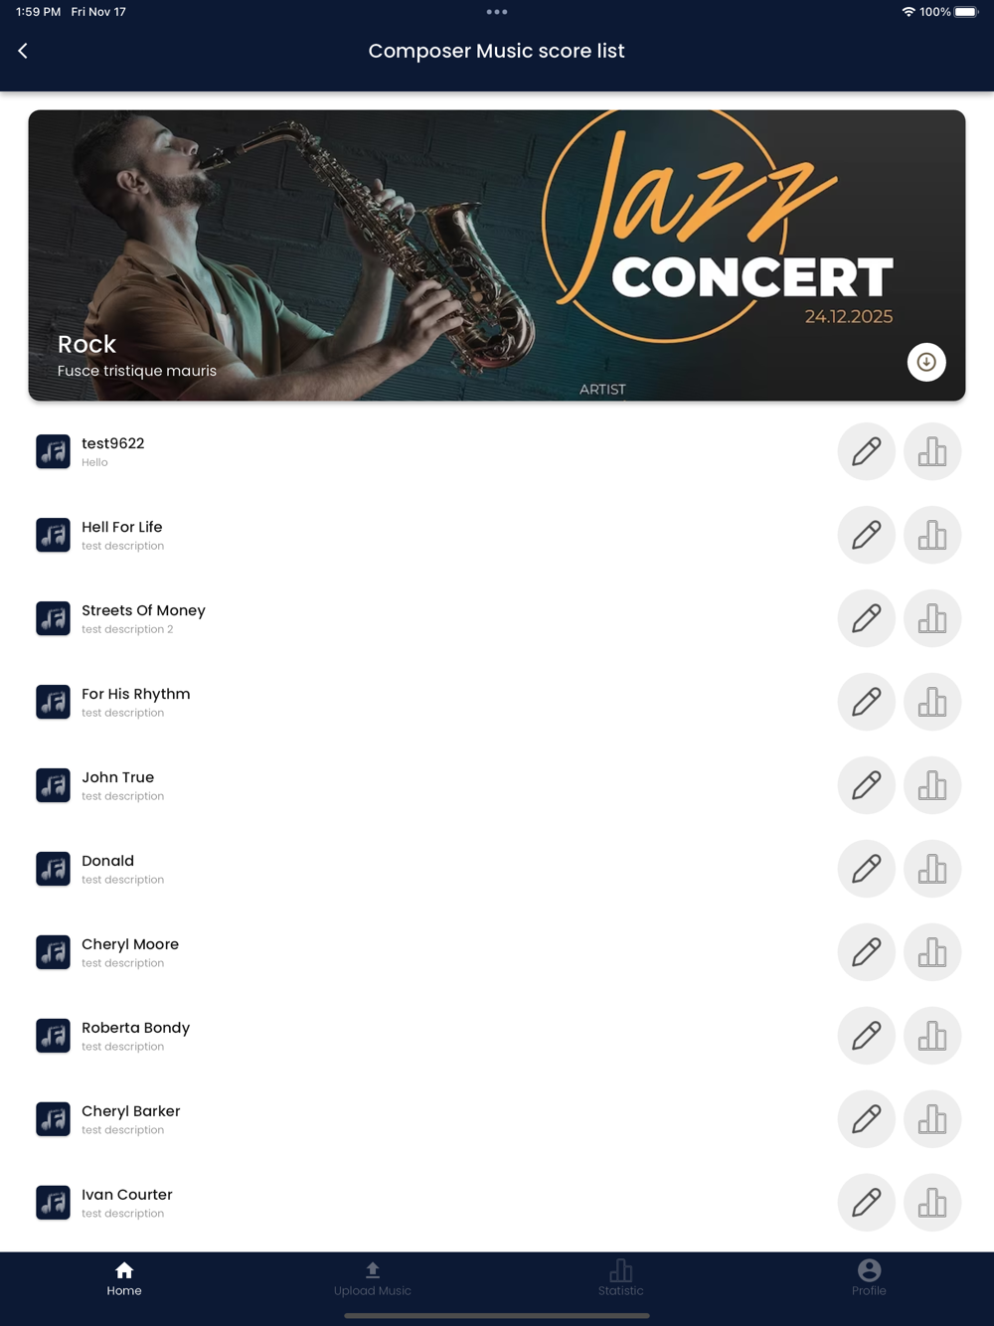Show statistics for Donald
Screen dimensions: 994x1326
[932, 869]
